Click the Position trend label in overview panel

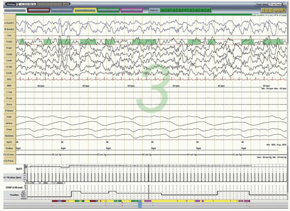tap(14, 195)
